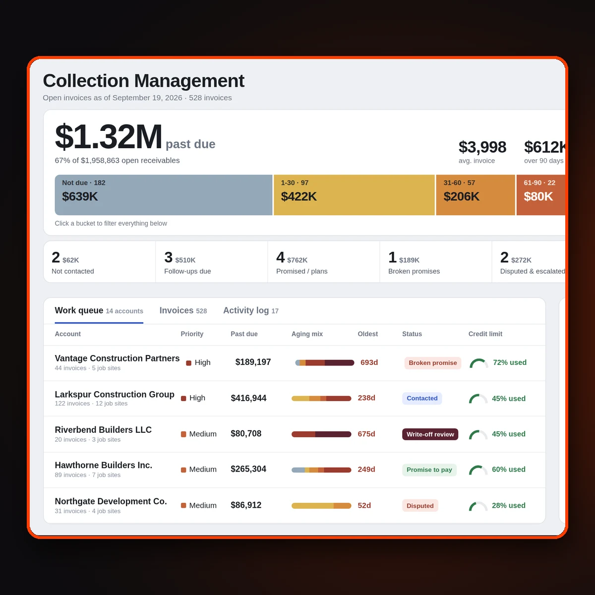Filter by the Not due $639K bucket

[x=164, y=195]
